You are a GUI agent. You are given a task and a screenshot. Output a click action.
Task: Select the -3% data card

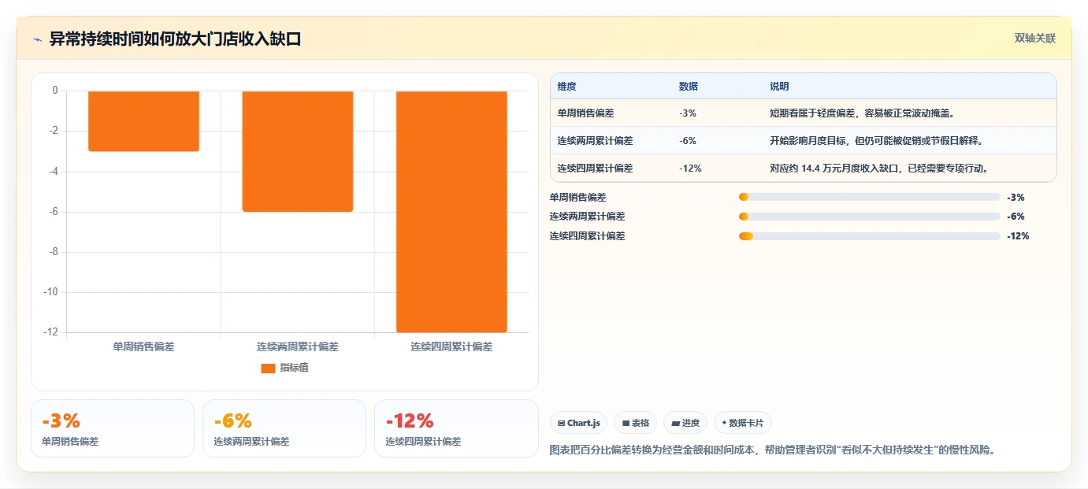tap(113, 428)
